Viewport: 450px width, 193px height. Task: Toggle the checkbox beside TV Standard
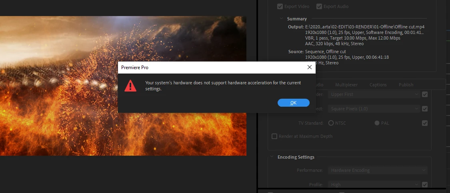(x=425, y=123)
